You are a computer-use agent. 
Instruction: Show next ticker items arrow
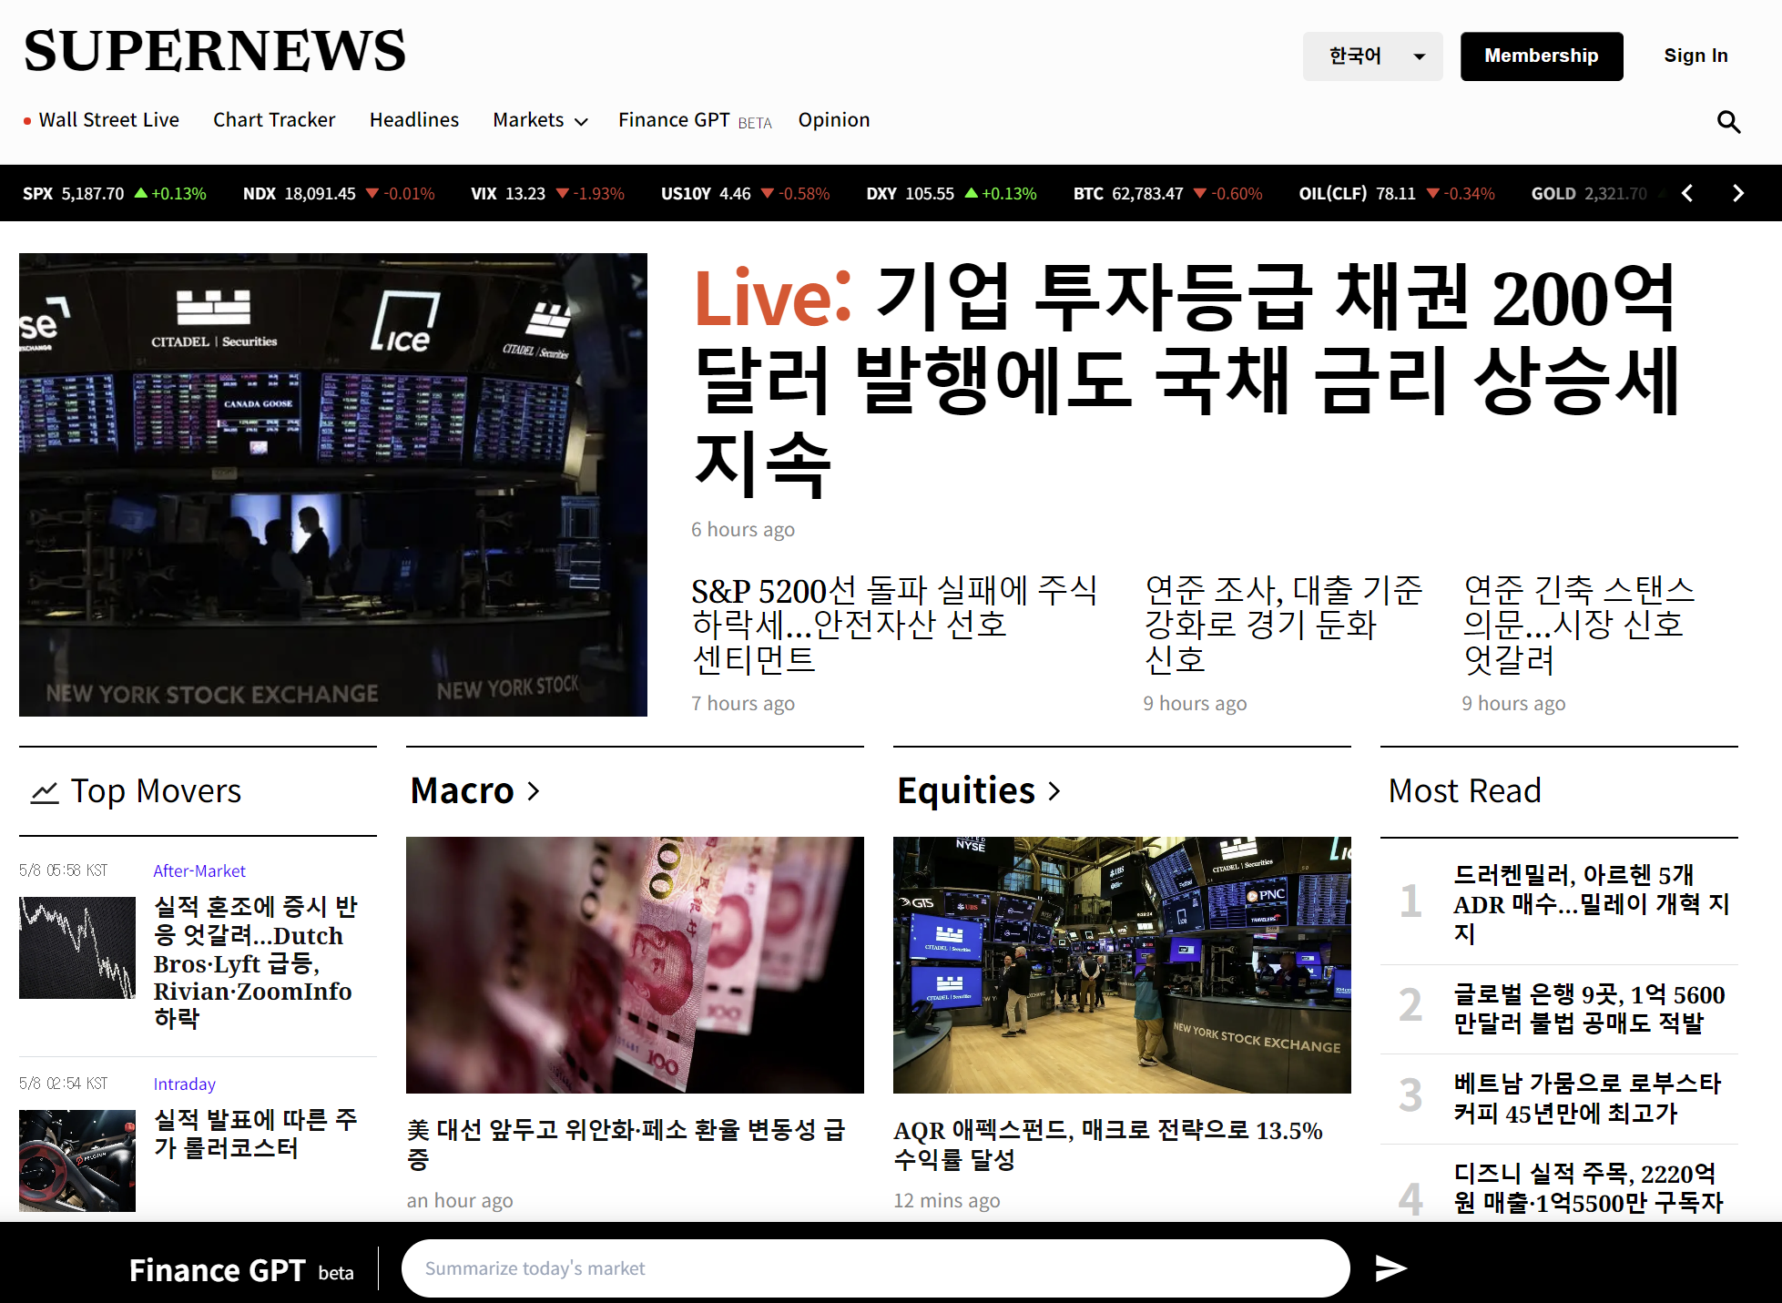[x=1737, y=193]
